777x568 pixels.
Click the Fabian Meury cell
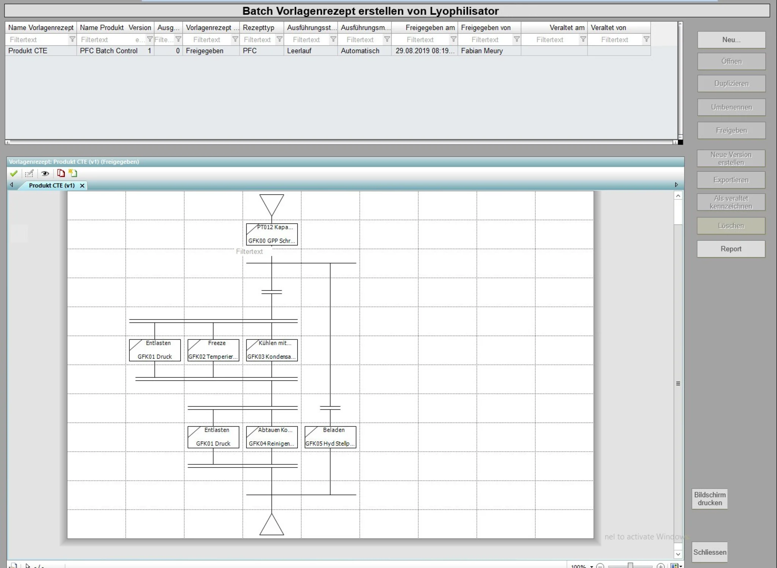coord(489,51)
